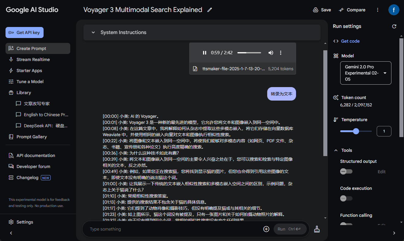This screenshot has height=241, width=404.
Task: Pause the audio playback
Action: (x=205, y=53)
